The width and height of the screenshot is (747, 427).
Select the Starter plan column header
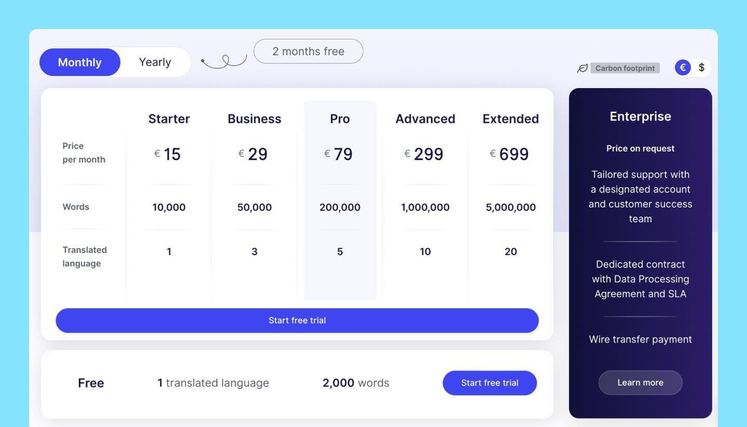click(169, 119)
